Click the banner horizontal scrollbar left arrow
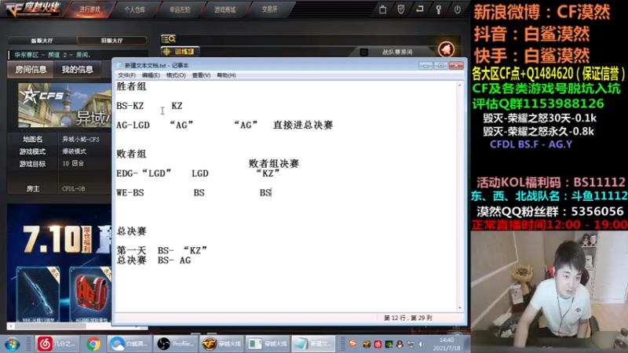This screenshot has width=628, height=353. point(10,326)
